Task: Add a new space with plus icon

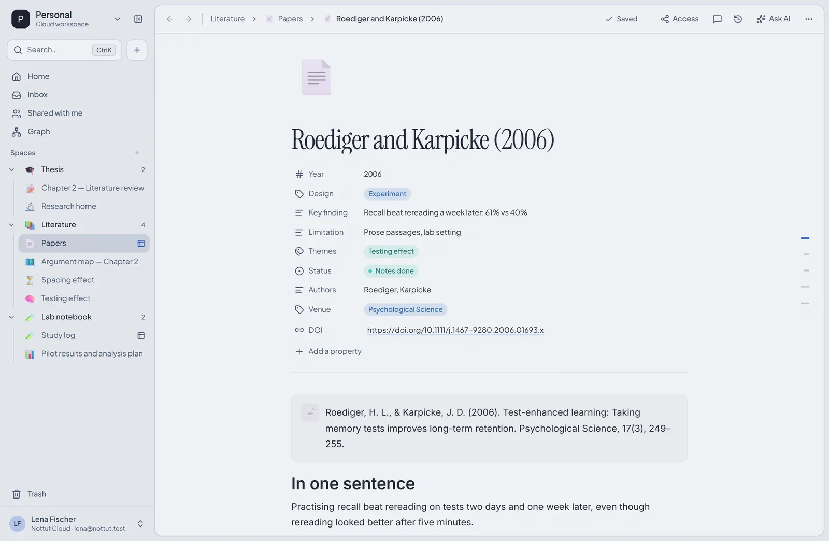Action: [x=137, y=153]
